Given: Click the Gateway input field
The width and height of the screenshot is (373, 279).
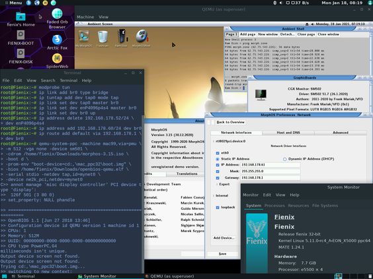Looking at the screenshot, I should tap(270, 177).
